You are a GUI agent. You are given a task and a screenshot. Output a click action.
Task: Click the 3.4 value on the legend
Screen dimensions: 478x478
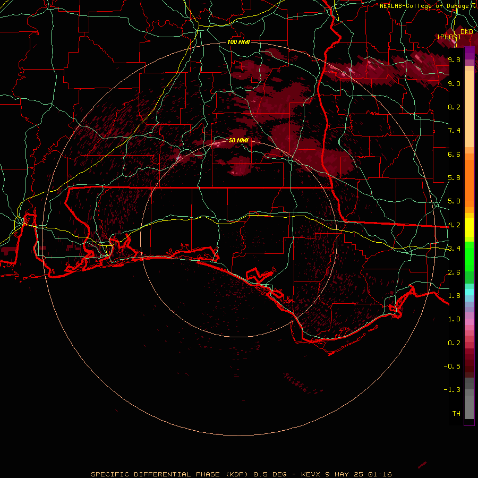click(x=454, y=249)
